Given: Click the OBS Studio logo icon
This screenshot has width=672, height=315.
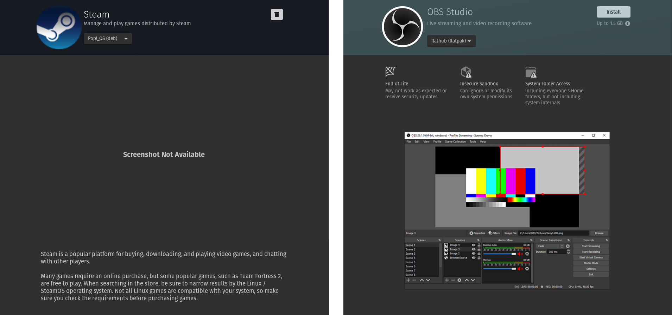Looking at the screenshot, I should click(402, 27).
